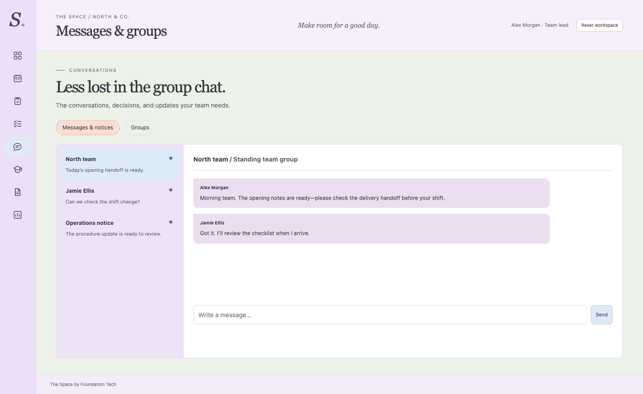Send the message with Send button
The height and width of the screenshot is (394, 643).
[601, 315]
